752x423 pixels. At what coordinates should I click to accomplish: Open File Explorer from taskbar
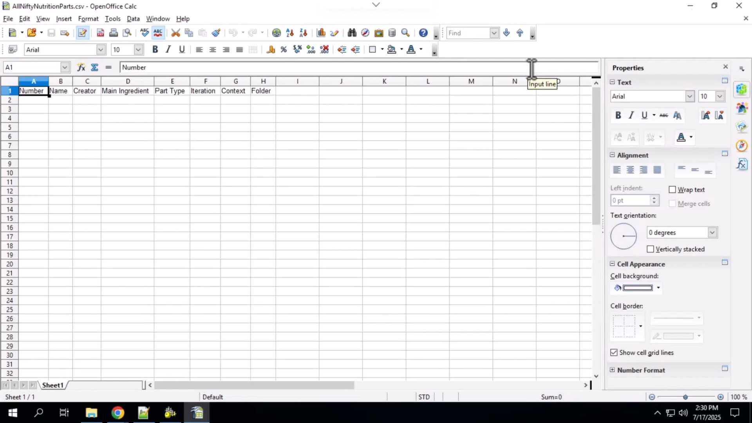pos(91,412)
